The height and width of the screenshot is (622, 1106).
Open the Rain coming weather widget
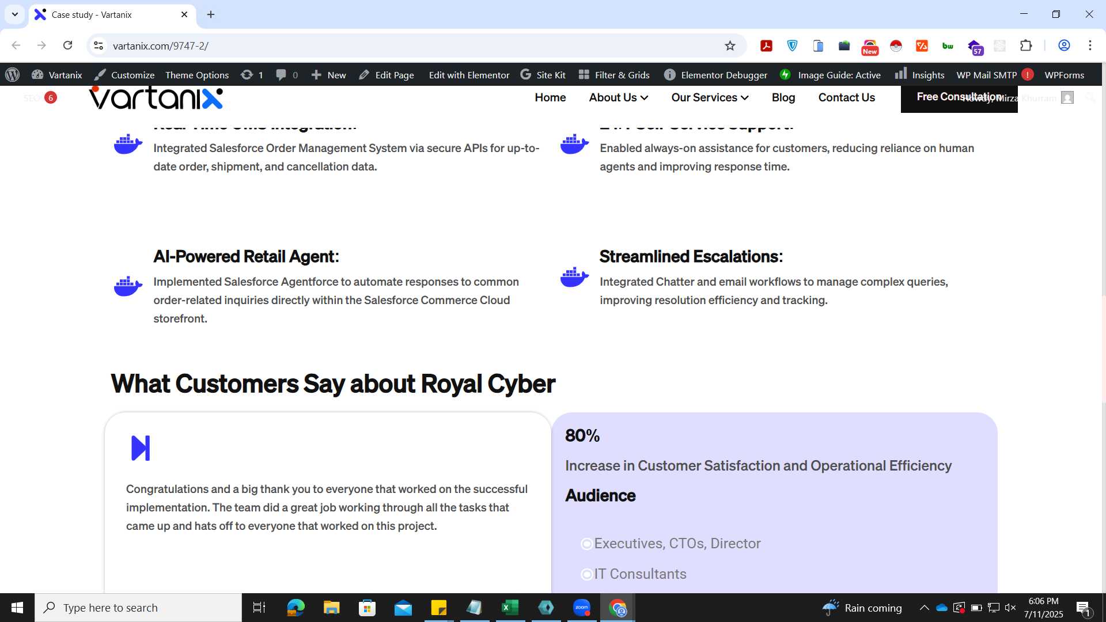[x=862, y=608]
